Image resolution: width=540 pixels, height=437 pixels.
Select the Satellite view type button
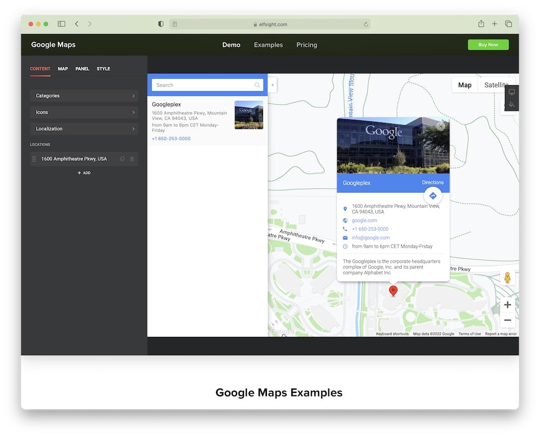496,85
